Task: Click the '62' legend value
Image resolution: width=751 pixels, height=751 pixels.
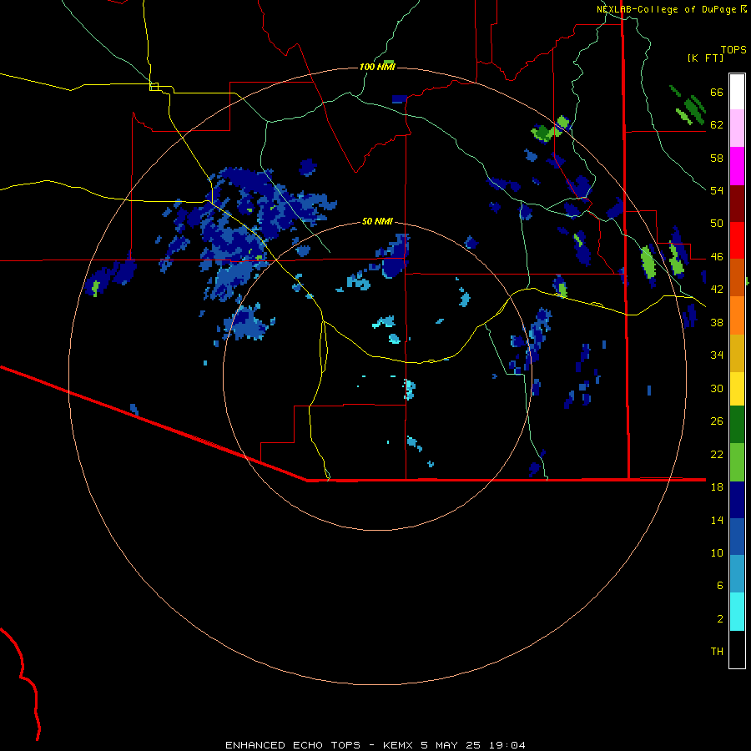Action: point(717,125)
